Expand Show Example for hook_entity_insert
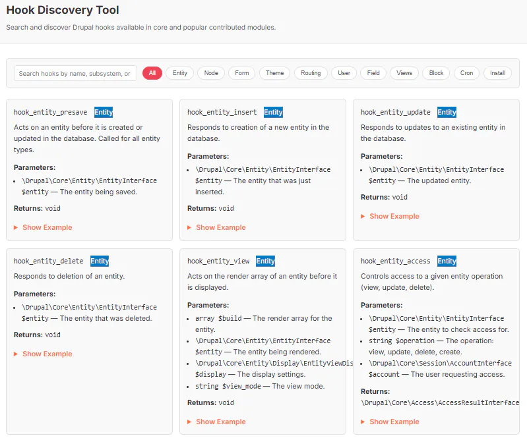The height and width of the screenshot is (438, 527). pyautogui.click(x=216, y=227)
